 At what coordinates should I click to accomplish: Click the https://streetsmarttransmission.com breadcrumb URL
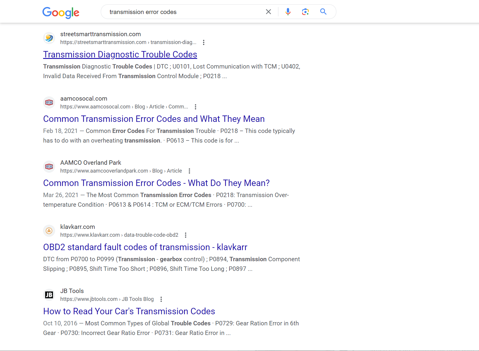128,42
